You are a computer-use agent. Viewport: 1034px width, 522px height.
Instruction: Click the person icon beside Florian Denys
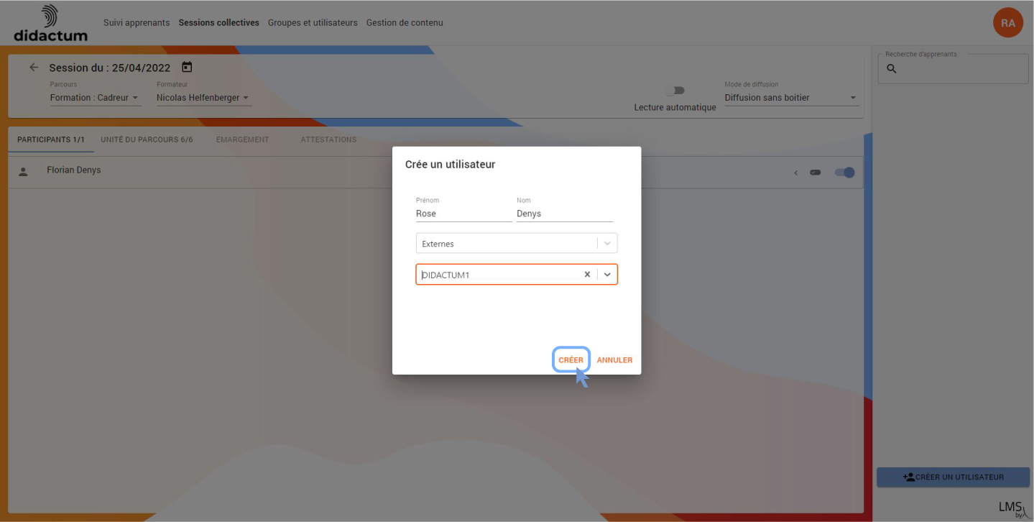pyautogui.click(x=23, y=172)
